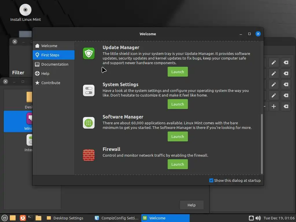
Task: Launch the Firewall configuration
Action: click(178, 164)
